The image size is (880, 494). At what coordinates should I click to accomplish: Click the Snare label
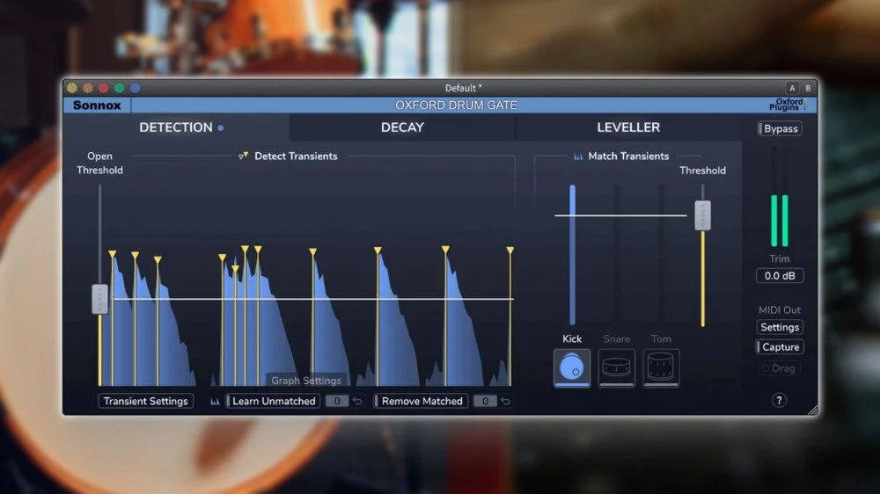click(616, 338)
